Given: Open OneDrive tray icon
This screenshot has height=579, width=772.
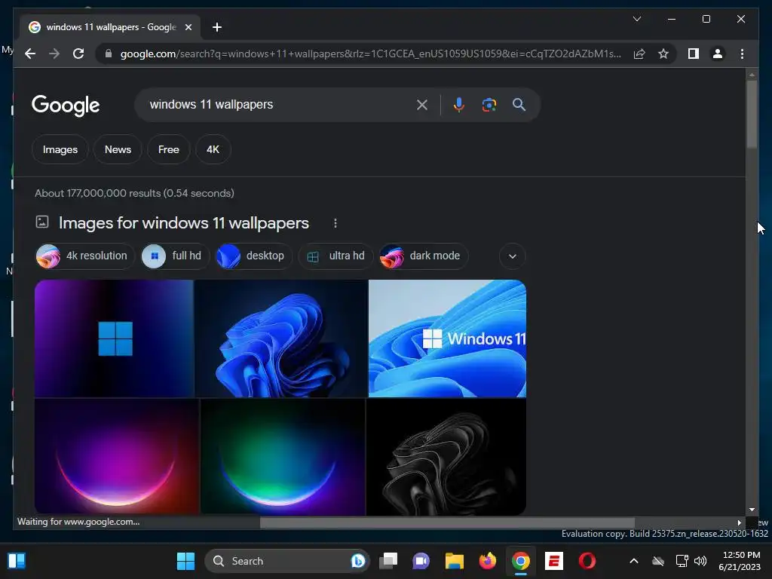Looking at the screenshot, I should [x=658, y=561].
